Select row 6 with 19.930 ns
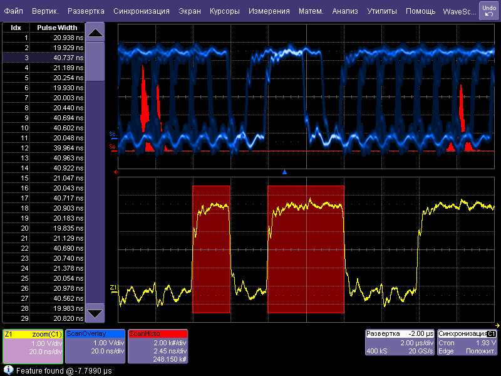The image size is (501, 376). point(43,88)
